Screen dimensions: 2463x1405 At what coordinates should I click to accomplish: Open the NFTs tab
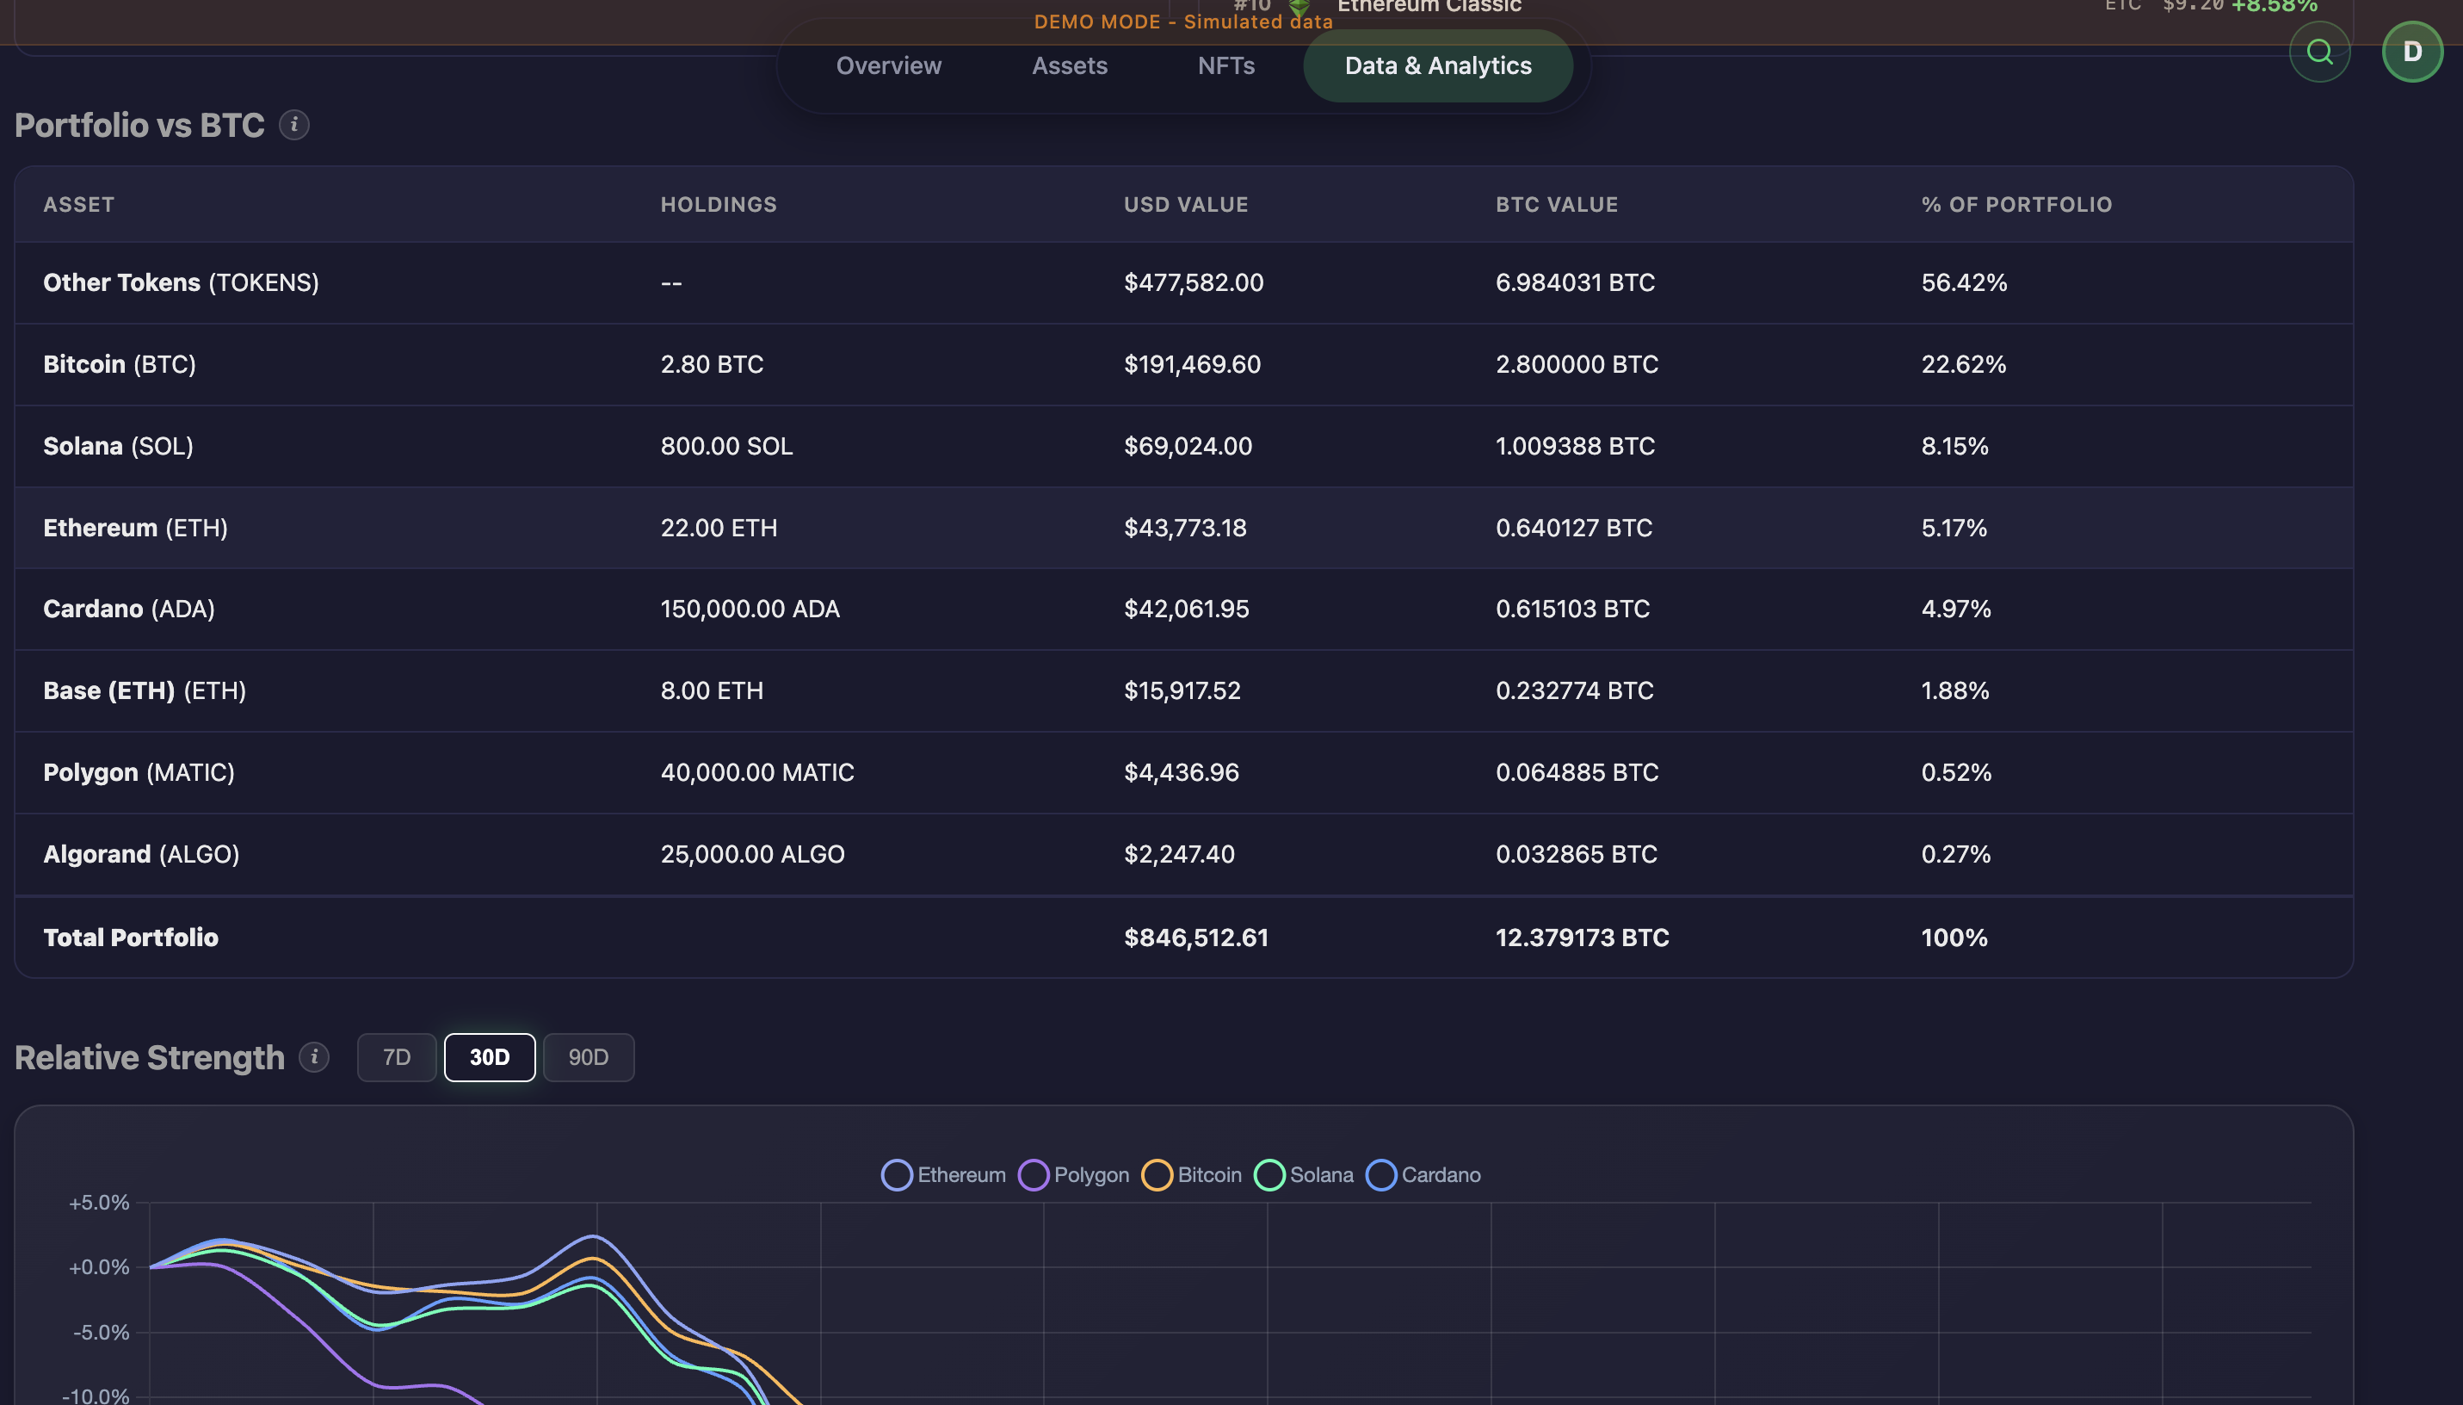pyautogui.click(x=1225, y=65)
